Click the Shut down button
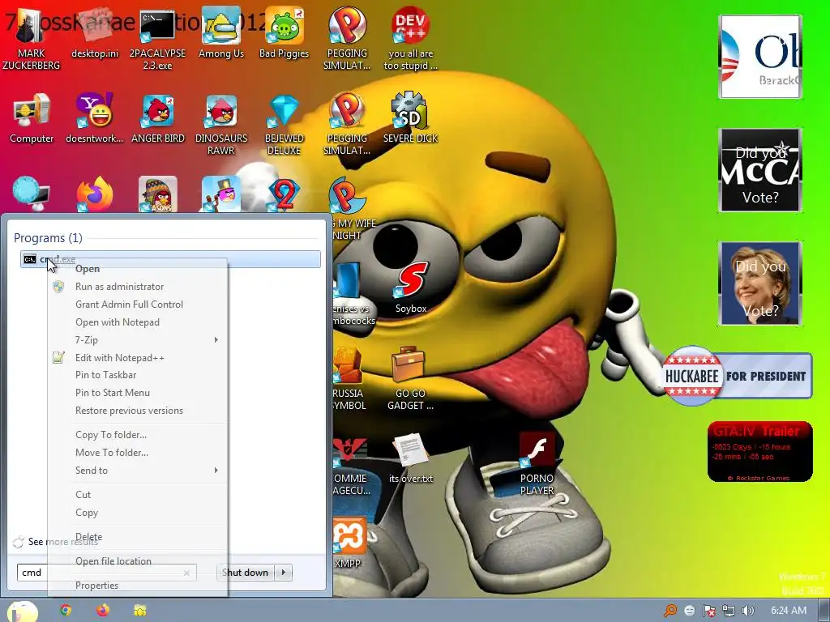The image size is (830, 622). [246, 573]
